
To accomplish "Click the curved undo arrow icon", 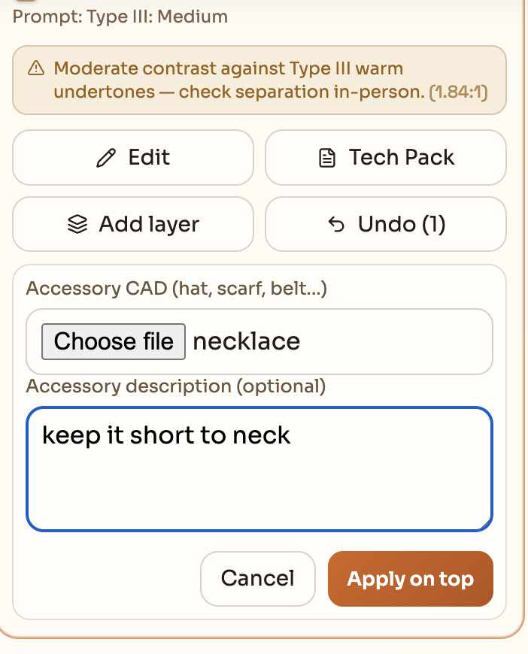I will (x=336, y=225).
